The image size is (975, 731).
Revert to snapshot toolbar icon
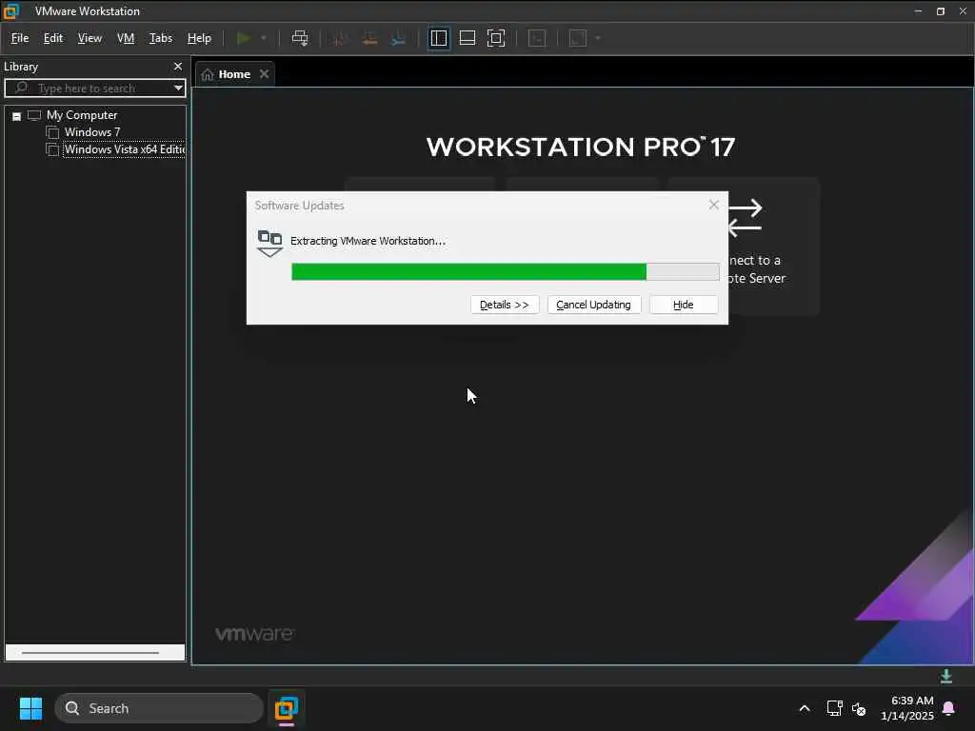tap(369, 38)
